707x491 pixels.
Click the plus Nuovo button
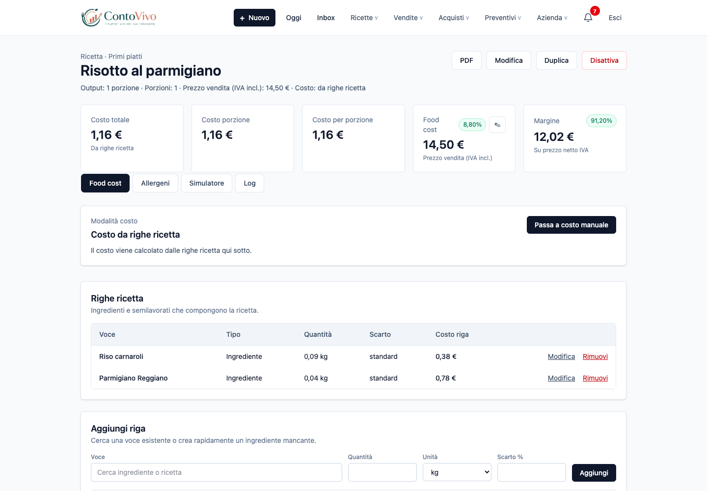point(254,18)
